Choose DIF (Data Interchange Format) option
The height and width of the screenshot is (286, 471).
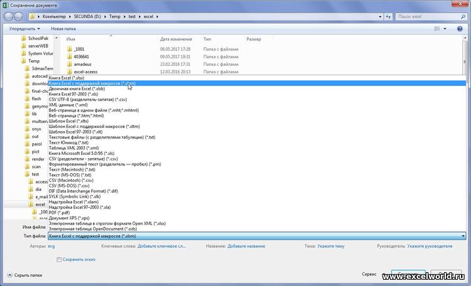257,191
